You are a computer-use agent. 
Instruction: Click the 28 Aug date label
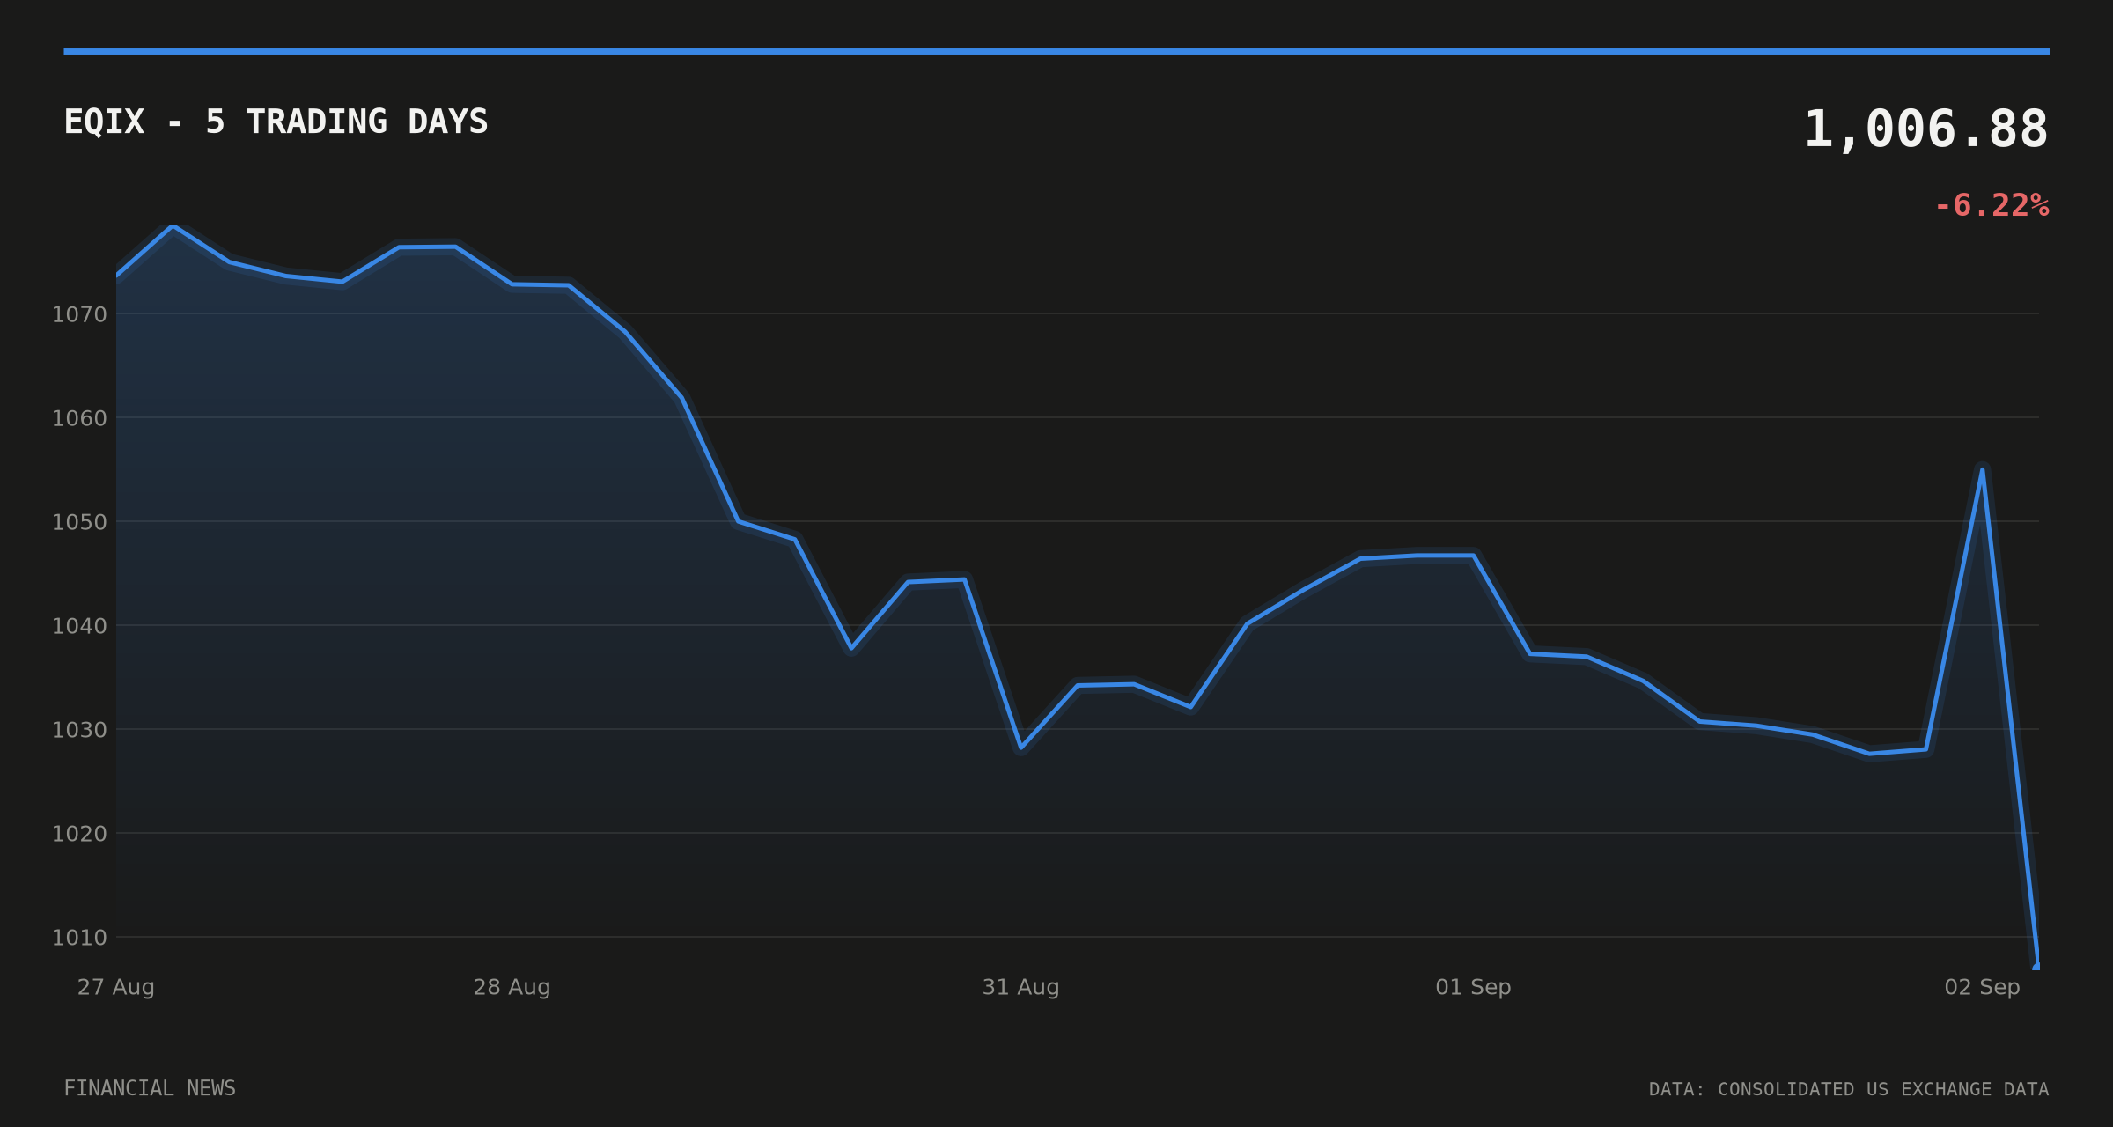[512, 987]
